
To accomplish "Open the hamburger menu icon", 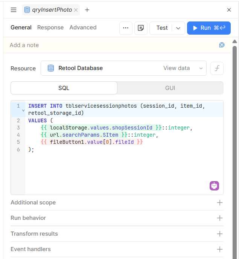I will pyautogui.click(x=14, y=10).
